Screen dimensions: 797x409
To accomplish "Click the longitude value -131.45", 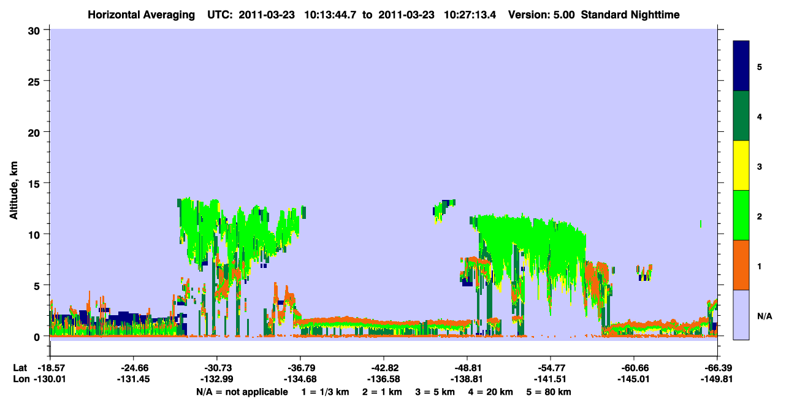I will pyautogui.click(x=133, y=379).
